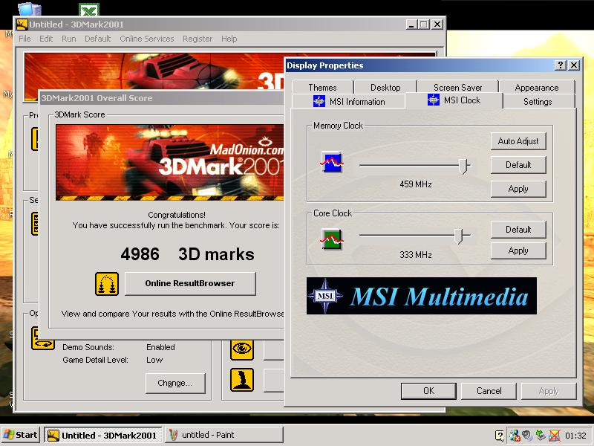This screenshot has width=594, height=446.
Task: Click the MSI star icon on MSI Clock tab
Action: click(434, 100)
